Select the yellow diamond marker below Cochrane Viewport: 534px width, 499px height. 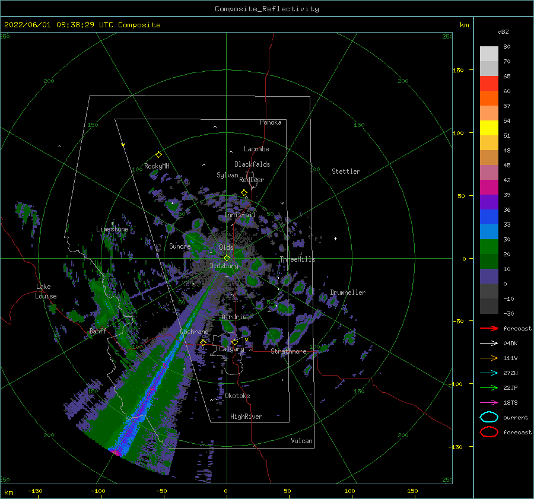coord(204,343)
